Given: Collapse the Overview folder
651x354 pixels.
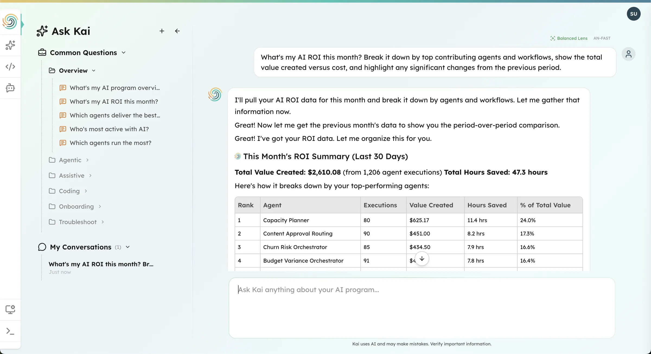Looking at the screenshot, I should point(94,71).
